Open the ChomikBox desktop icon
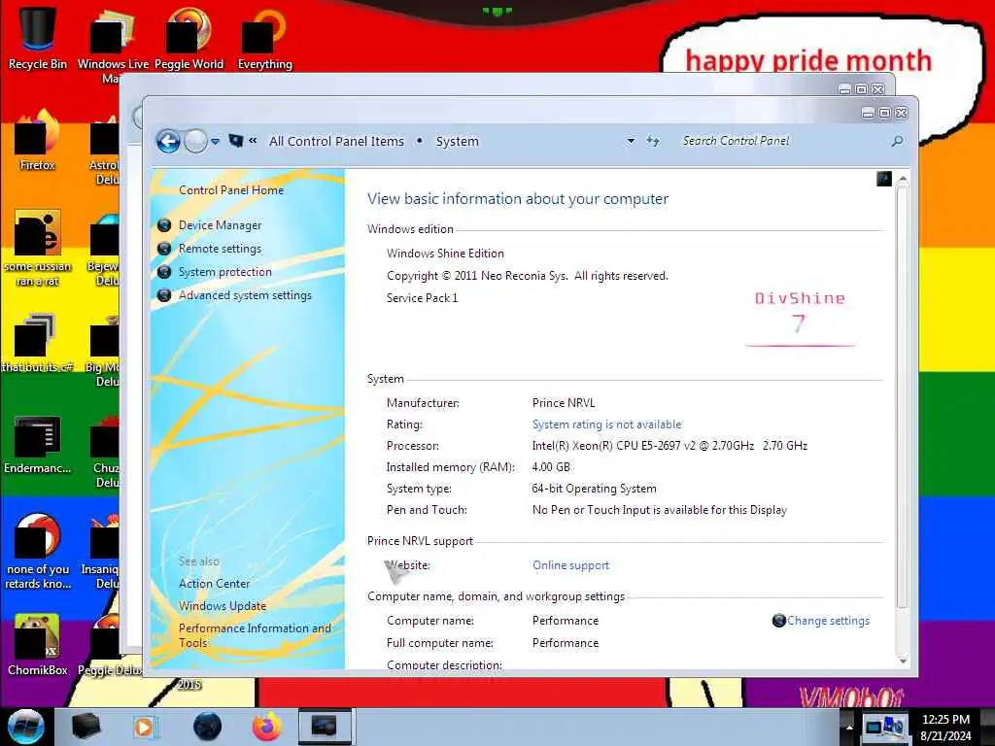995x746 pixels. click(x=38, y=644)
